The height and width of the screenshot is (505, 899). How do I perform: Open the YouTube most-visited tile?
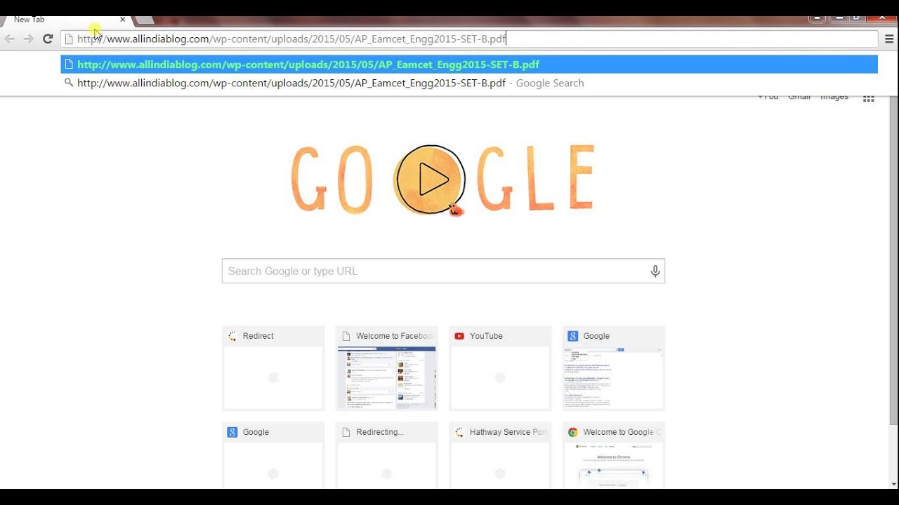[500, 368]
